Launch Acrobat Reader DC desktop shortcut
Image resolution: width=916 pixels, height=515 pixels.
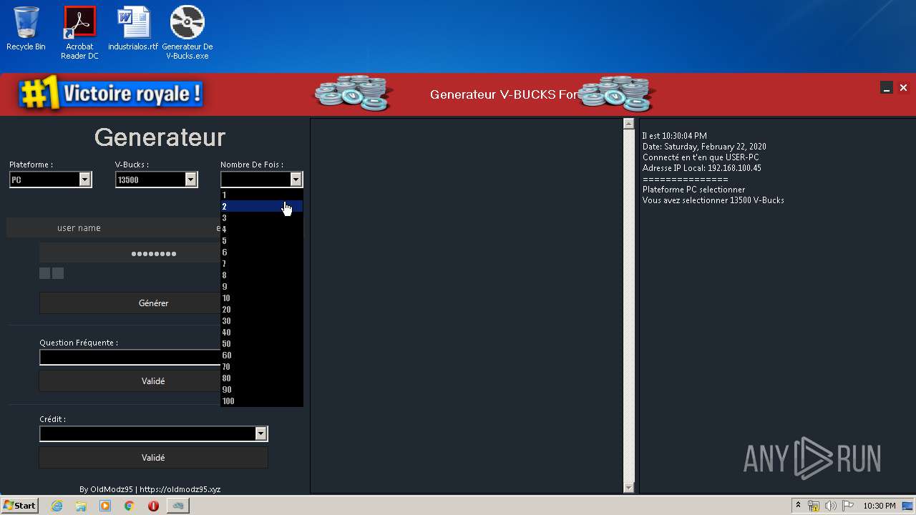(79, 32)
